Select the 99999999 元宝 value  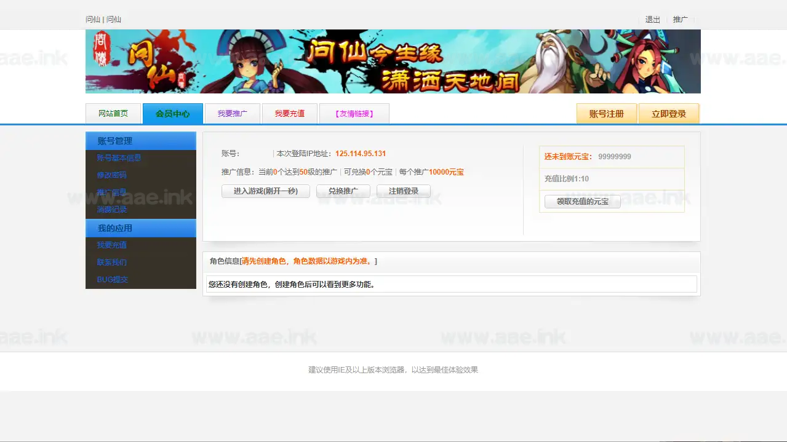coord(615,157)
